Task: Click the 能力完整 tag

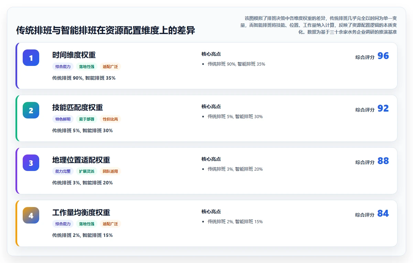Action: tap(63, 171)
